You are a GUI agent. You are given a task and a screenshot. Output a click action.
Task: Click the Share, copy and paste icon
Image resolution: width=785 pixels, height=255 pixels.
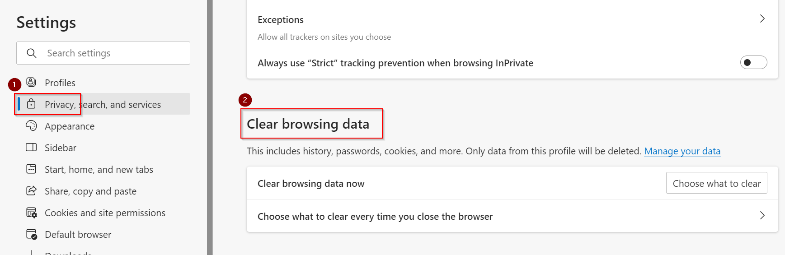coord(31,190)
